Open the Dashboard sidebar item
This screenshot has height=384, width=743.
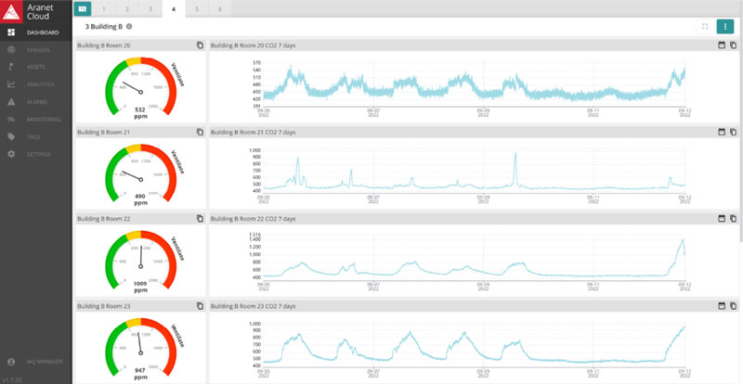point(36,32)
